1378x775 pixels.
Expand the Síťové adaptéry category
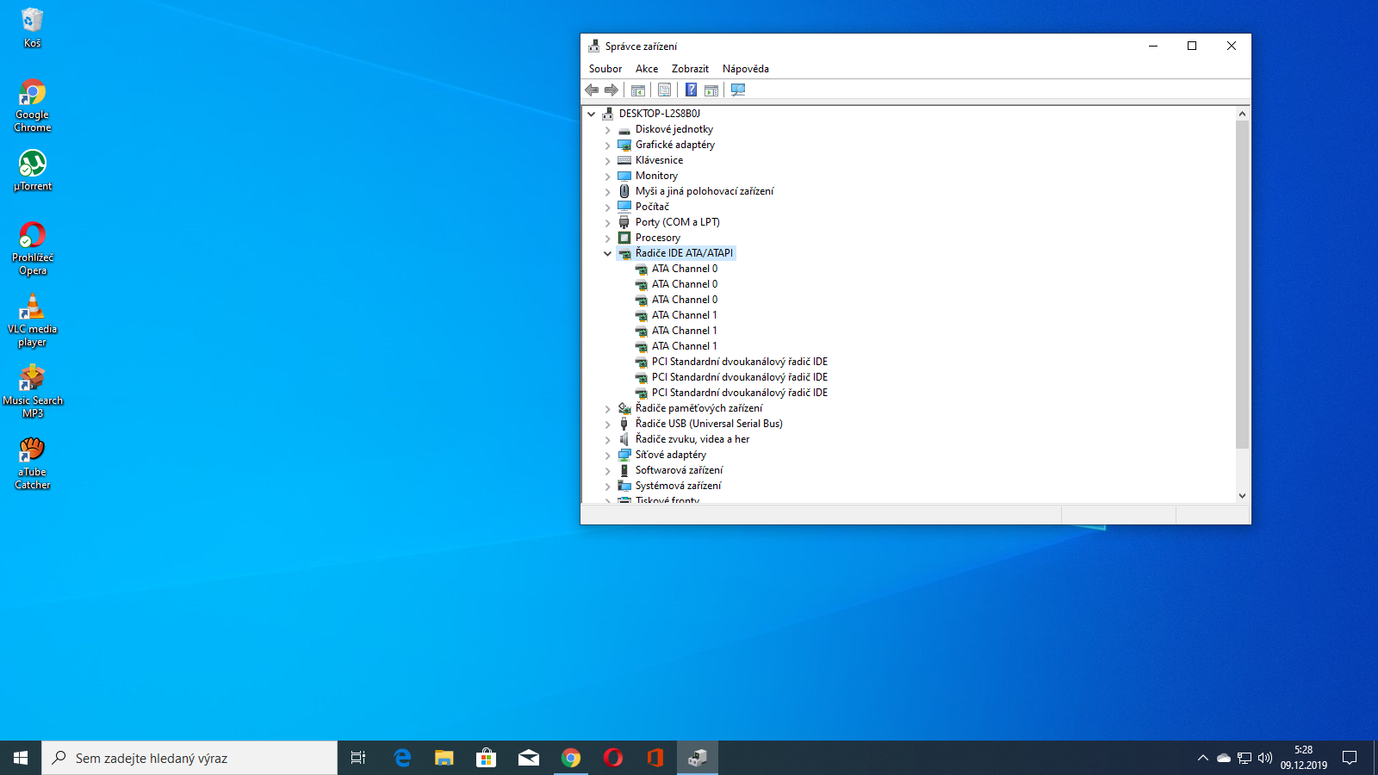pos(608,456)
